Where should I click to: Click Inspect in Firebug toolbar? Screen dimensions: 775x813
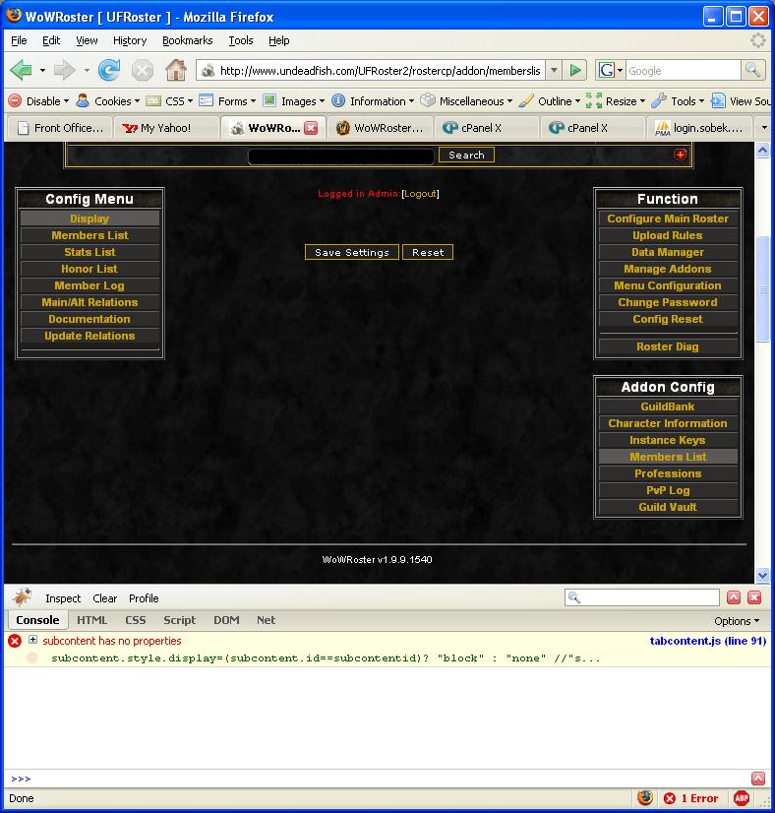click(63, 598)
